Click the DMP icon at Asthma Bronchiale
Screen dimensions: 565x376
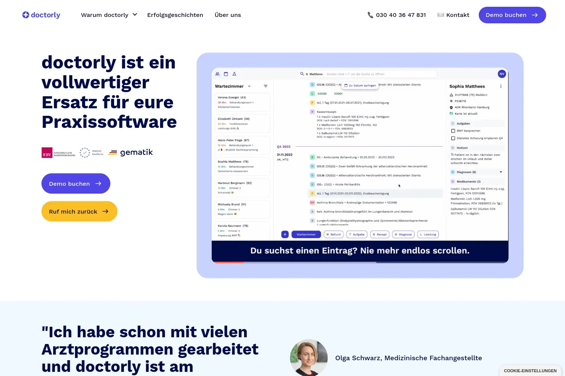point(312,202)
